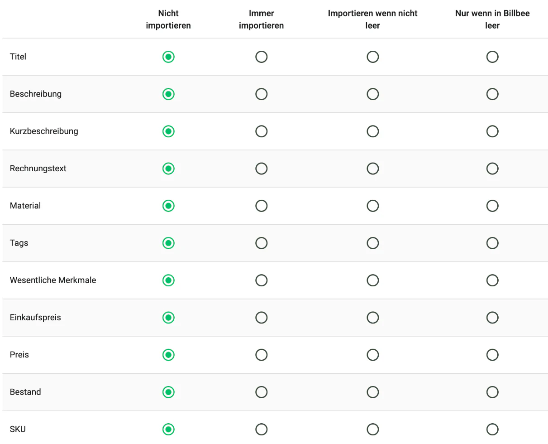
Task: Set Bestand to 'Immer importieren'
Action: (x=262, y=392)
